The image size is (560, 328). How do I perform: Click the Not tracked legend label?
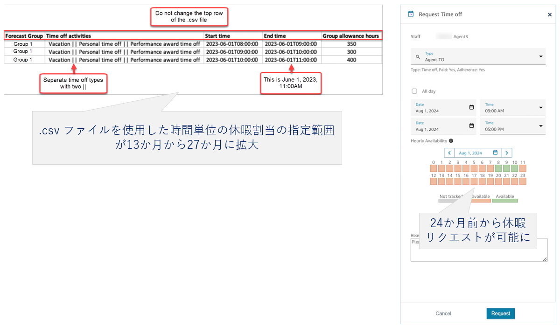451,196
